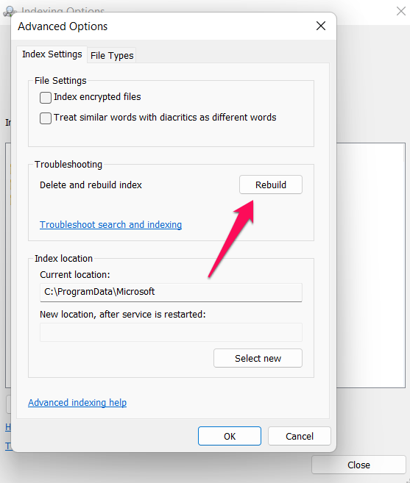
Task: Click the Current location path field
Action: [x=171, y=293]
